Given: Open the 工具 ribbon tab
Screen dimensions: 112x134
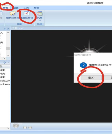Looking at the screenshot, I should (x=26, y=8).
